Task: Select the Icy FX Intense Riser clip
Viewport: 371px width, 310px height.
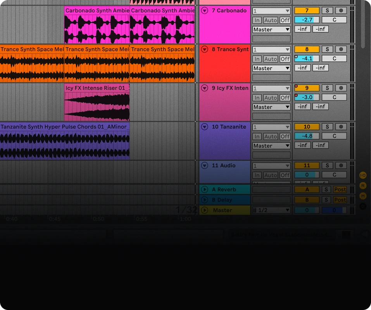Action: click(x=97, y=103)
